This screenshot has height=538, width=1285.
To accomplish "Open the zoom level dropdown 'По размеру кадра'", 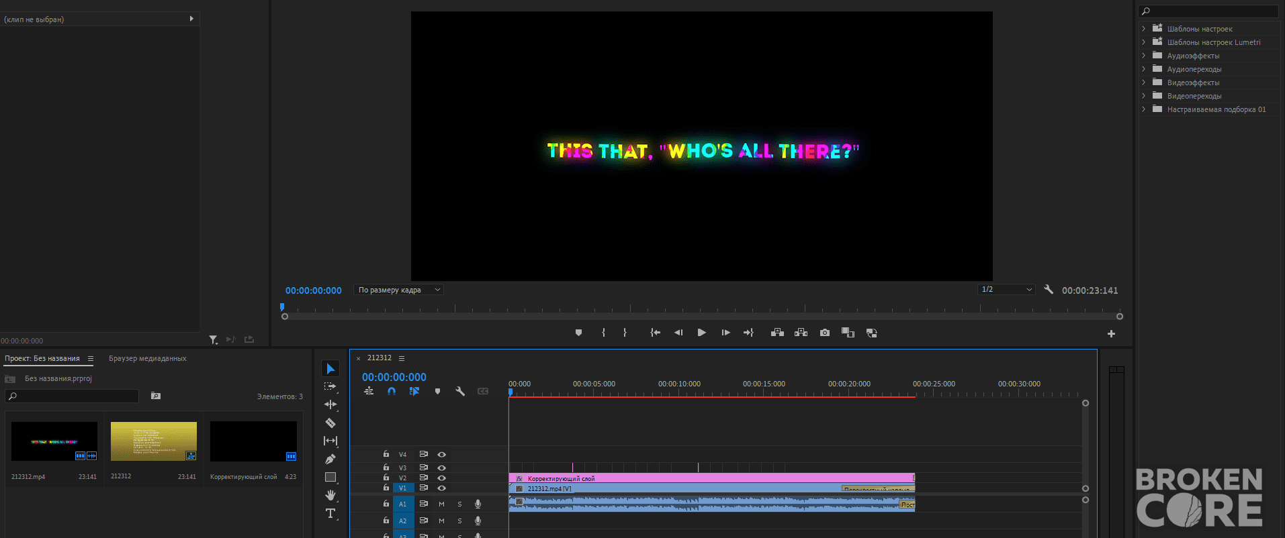I will click(398, 290).
